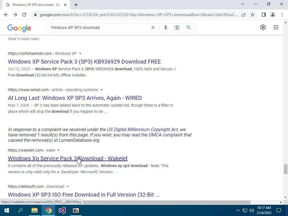288x216 pixels.
Task: Go forward to the next page
Action: [x=15, y=15]
